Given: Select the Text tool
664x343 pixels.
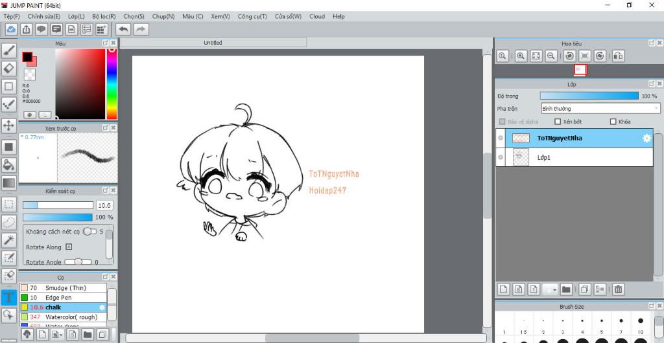Looking at the screenshot, I should click(x=9, y=298).
